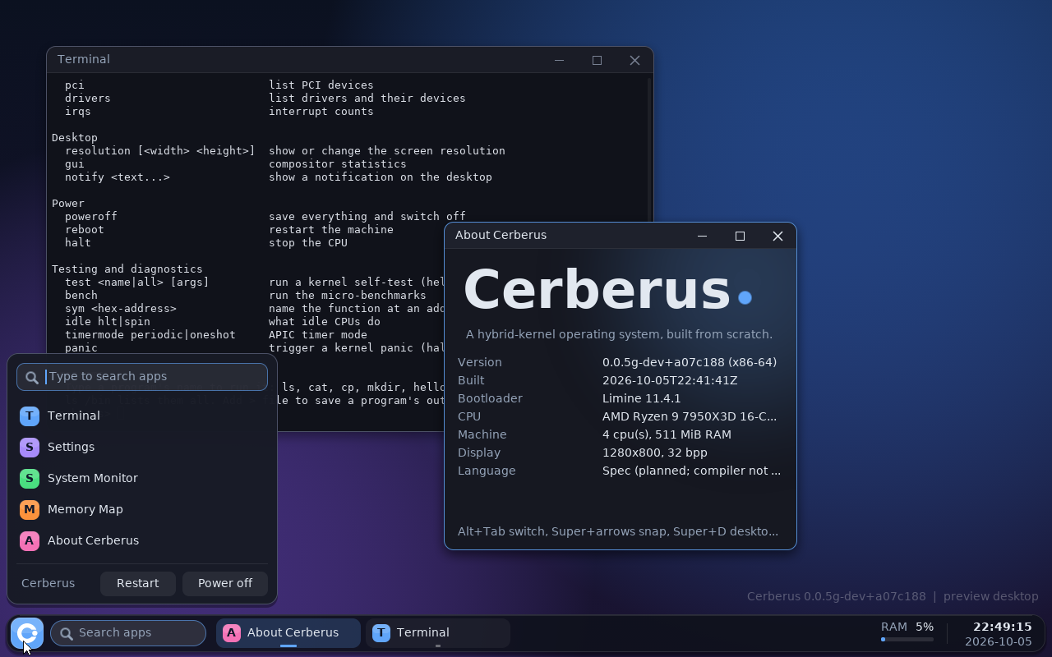
Task: Switch to Terminal taskbar button
Action: [438, 632]
